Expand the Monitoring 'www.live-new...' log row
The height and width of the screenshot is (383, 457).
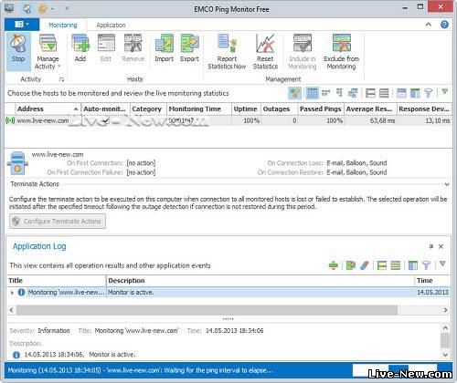[x=12, y=293]
